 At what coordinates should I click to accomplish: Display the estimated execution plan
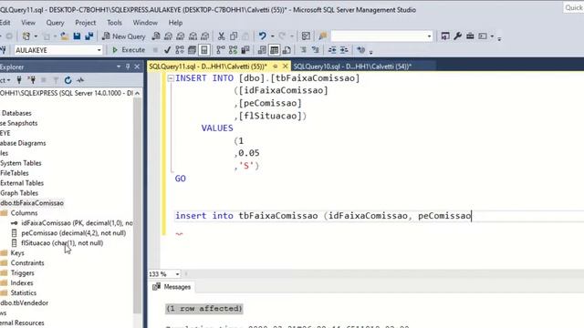(x=180, y=50)
